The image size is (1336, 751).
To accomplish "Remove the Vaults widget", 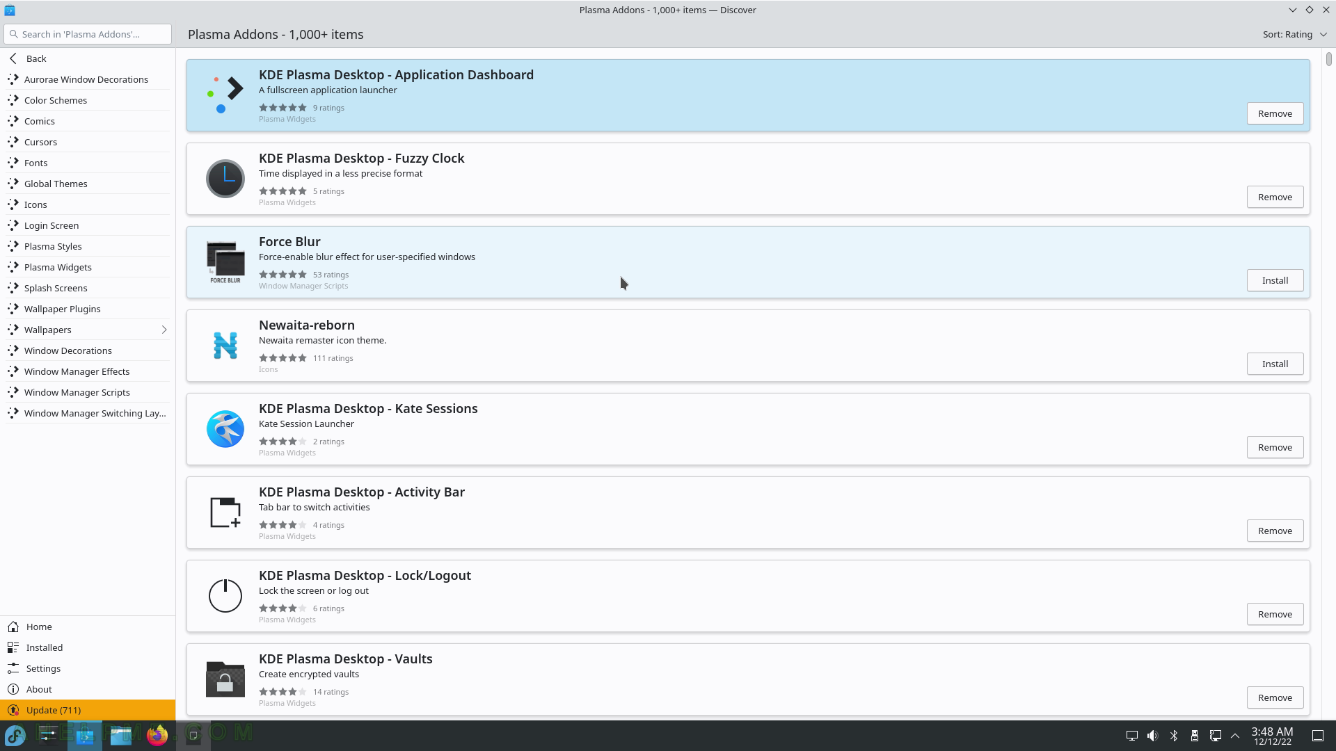I will 1275,697.
